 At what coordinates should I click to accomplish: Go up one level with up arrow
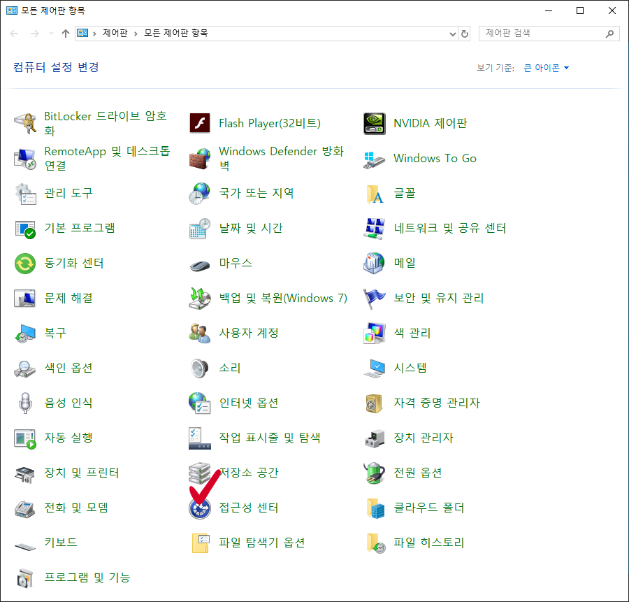[66, 34]
